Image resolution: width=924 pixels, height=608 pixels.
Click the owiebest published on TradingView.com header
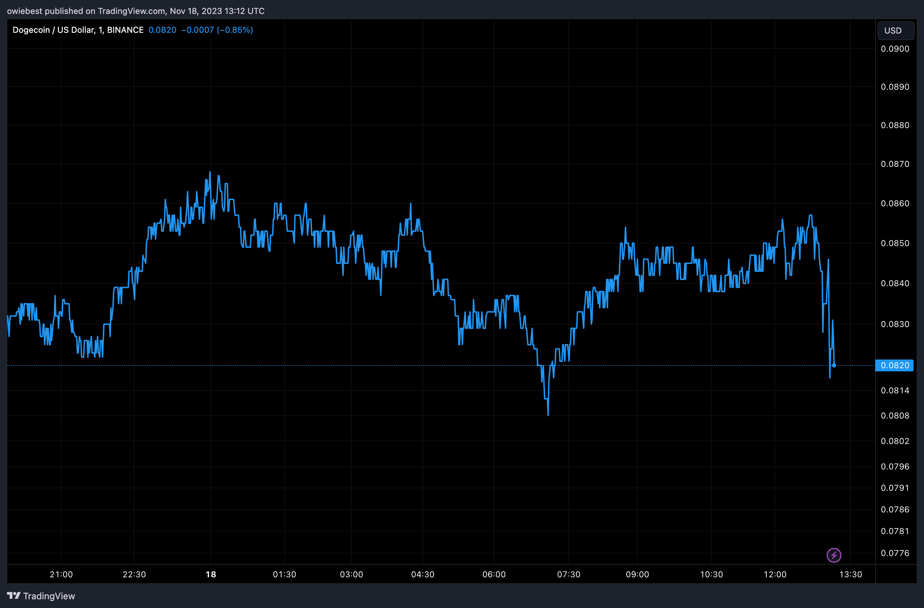[x=136, y=11]
